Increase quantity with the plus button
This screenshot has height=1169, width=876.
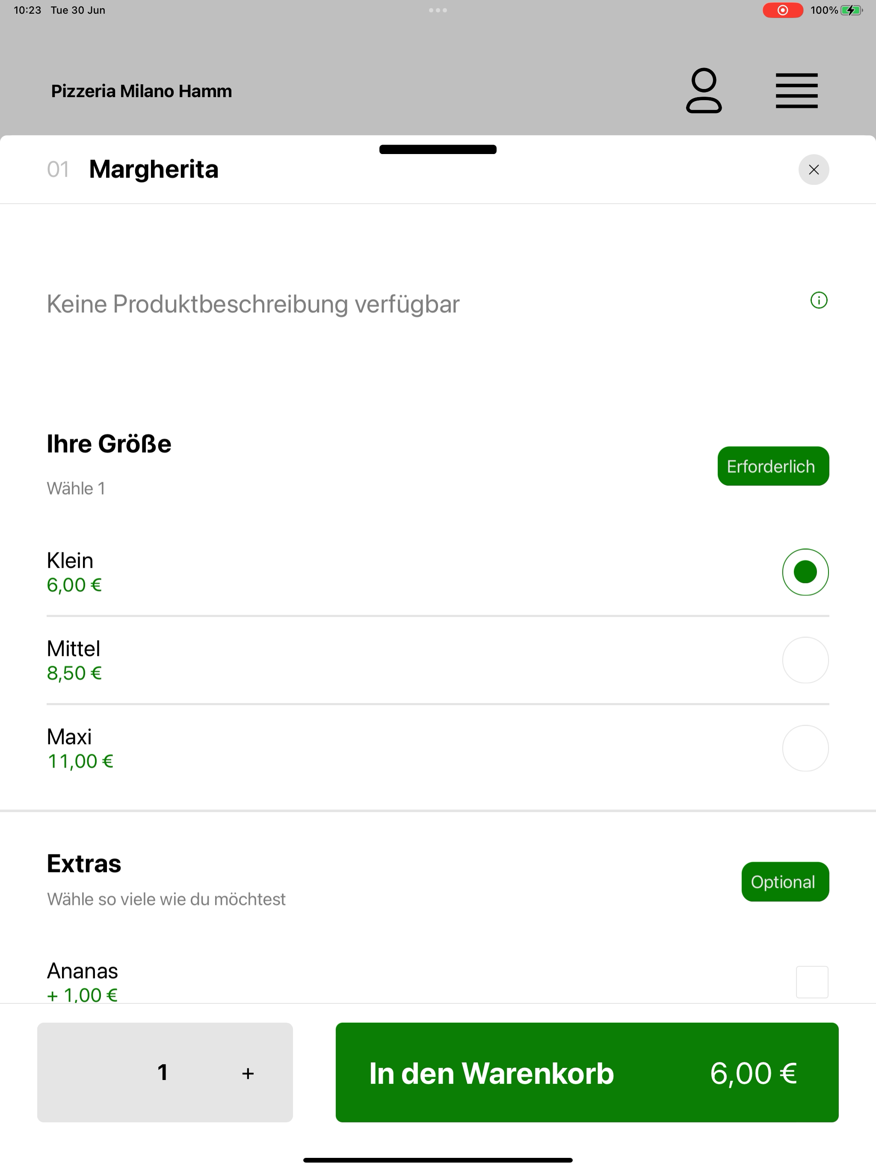coord(248,1073)
